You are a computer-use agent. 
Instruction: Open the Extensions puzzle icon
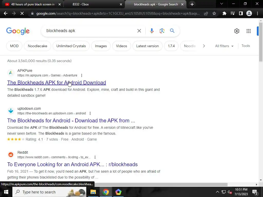224,13
